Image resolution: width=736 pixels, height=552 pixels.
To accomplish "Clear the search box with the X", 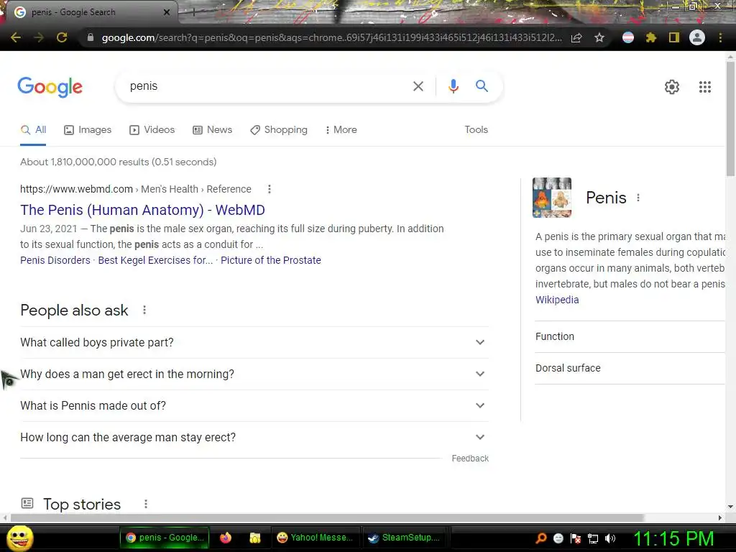I will tap(418, 86).
